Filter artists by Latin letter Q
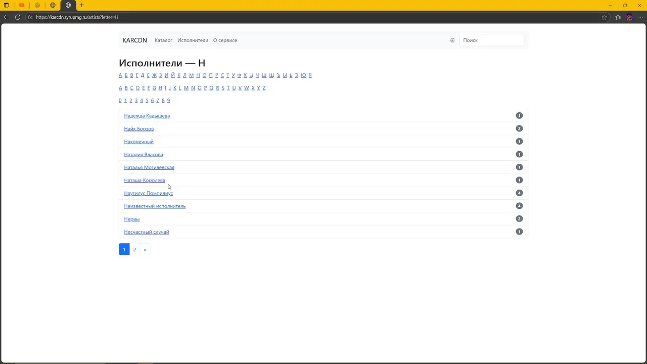647x364 pixels. (x=211, y=88)
